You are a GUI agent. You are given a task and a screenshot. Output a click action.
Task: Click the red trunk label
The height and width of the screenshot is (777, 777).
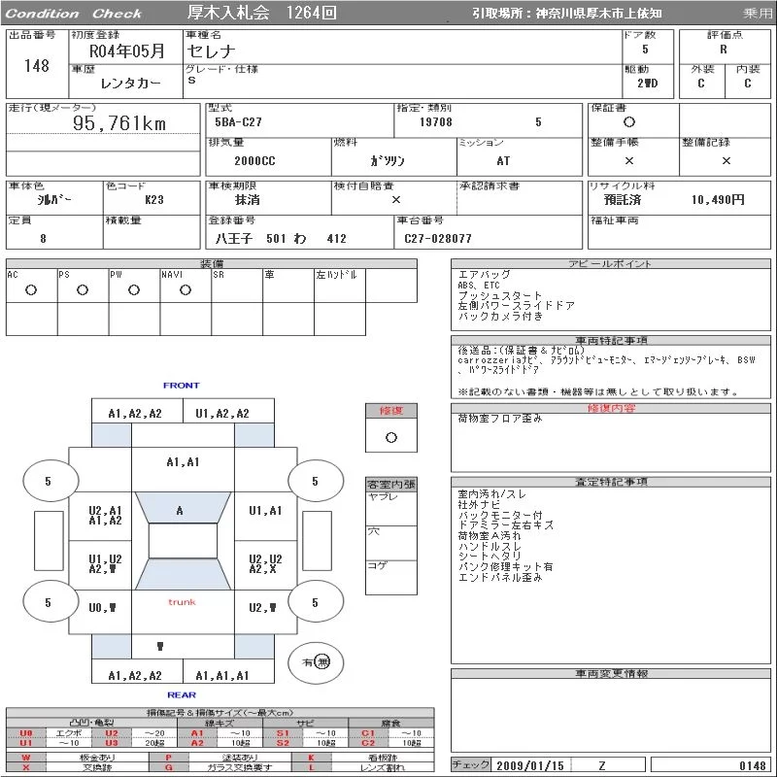coord(182,602)
